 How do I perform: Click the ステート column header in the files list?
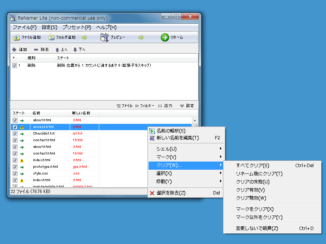pos(20,113)
